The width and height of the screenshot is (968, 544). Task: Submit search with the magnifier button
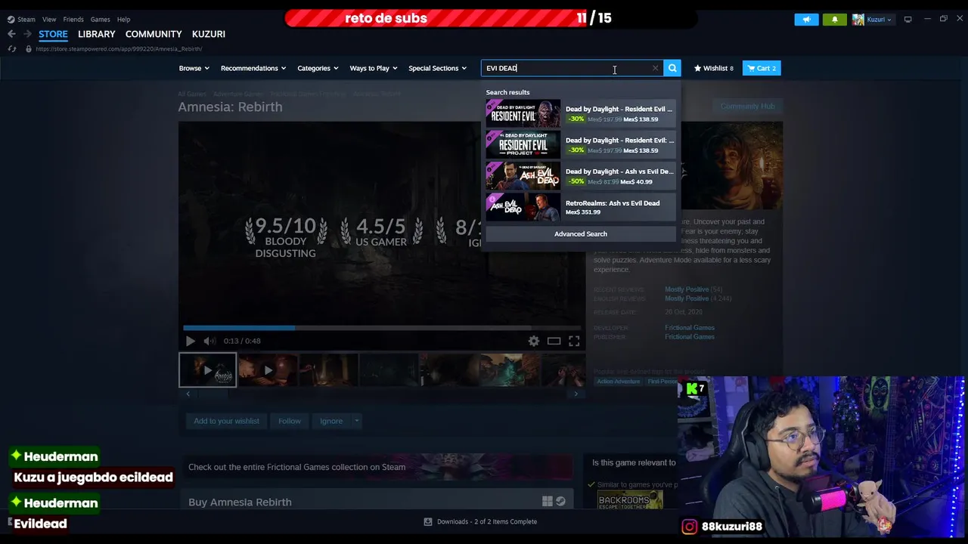[x=672, y=68]
